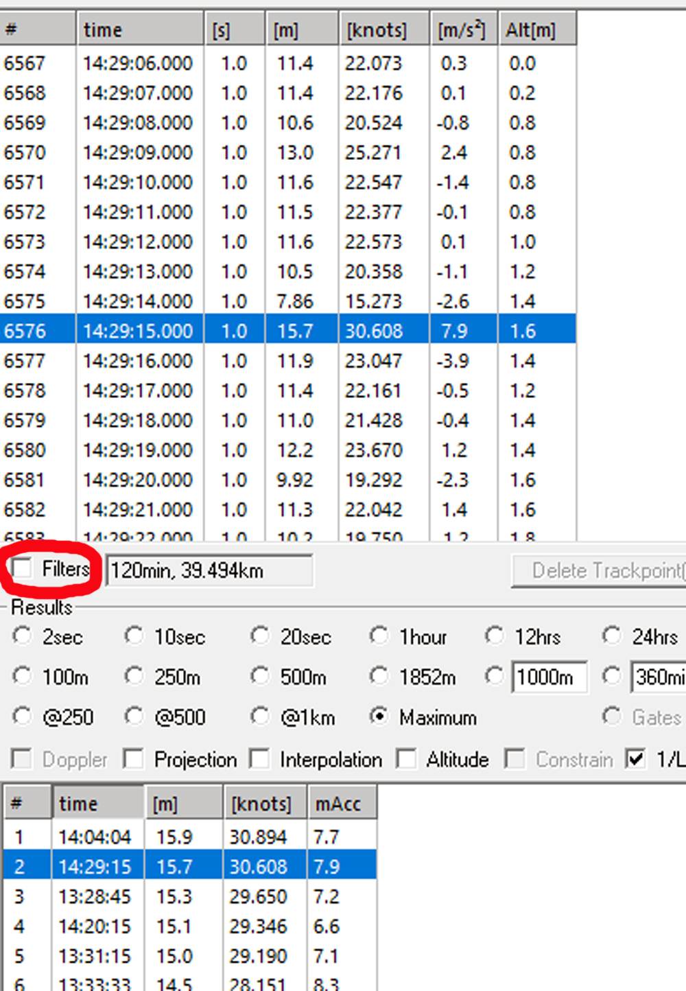Select the 24hrs option
The width and height of the screenshot is (686, 991).
[612, 636]
